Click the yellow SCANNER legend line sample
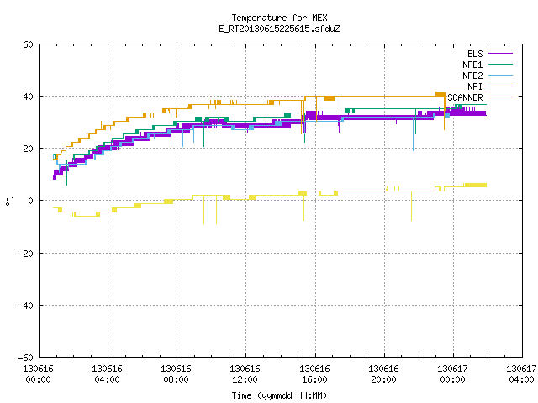 (x=500, y=97)
